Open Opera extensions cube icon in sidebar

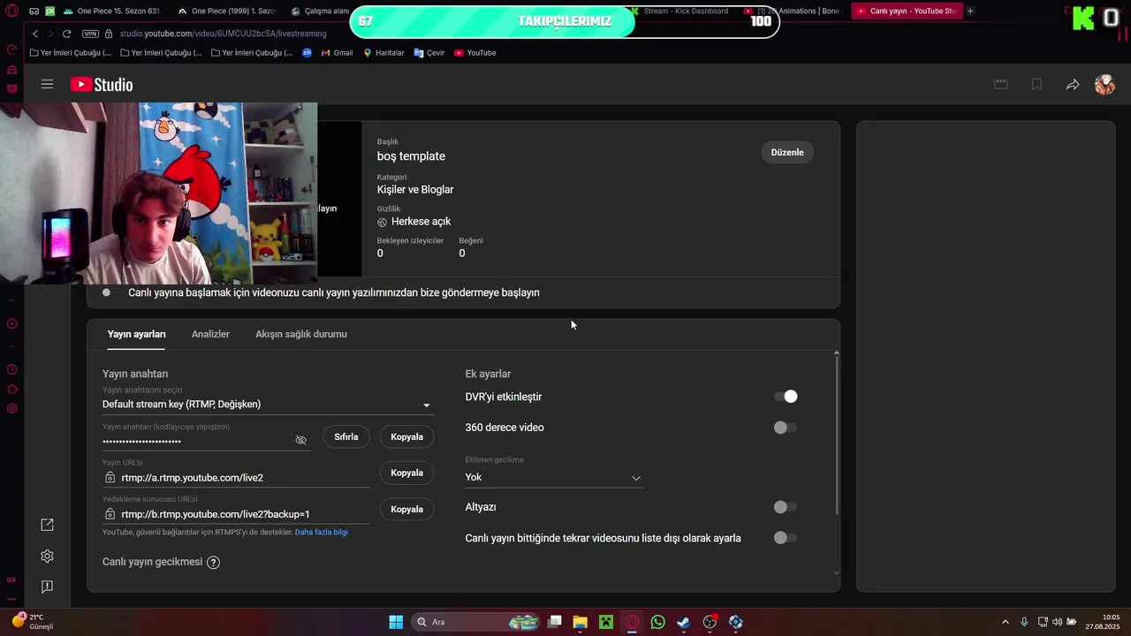(12, 389)
